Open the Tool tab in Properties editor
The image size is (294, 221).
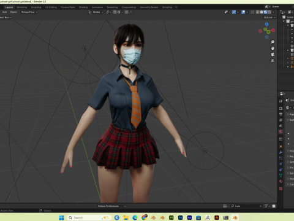(281, 101)
